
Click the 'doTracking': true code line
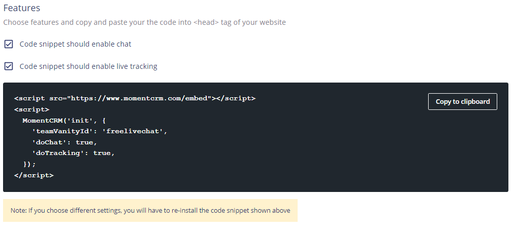coord(73,153)
